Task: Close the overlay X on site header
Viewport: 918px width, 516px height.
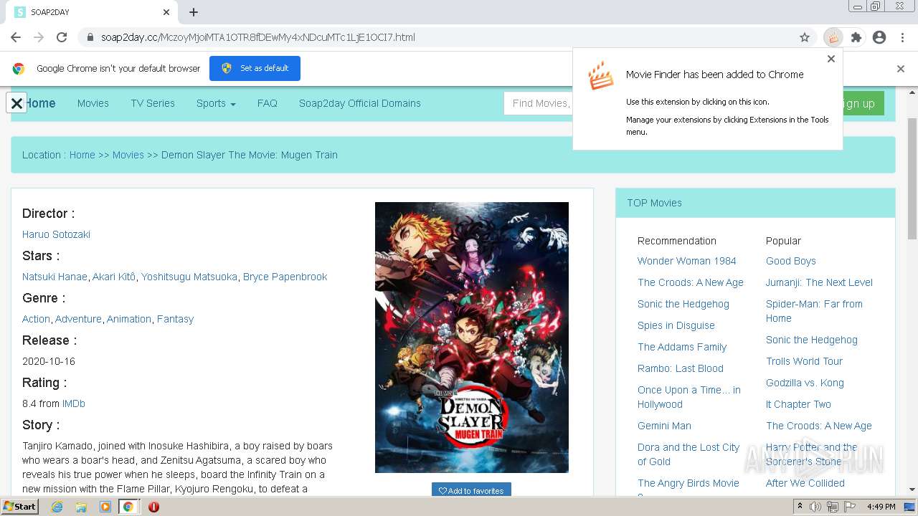Action: coord(16,103)
